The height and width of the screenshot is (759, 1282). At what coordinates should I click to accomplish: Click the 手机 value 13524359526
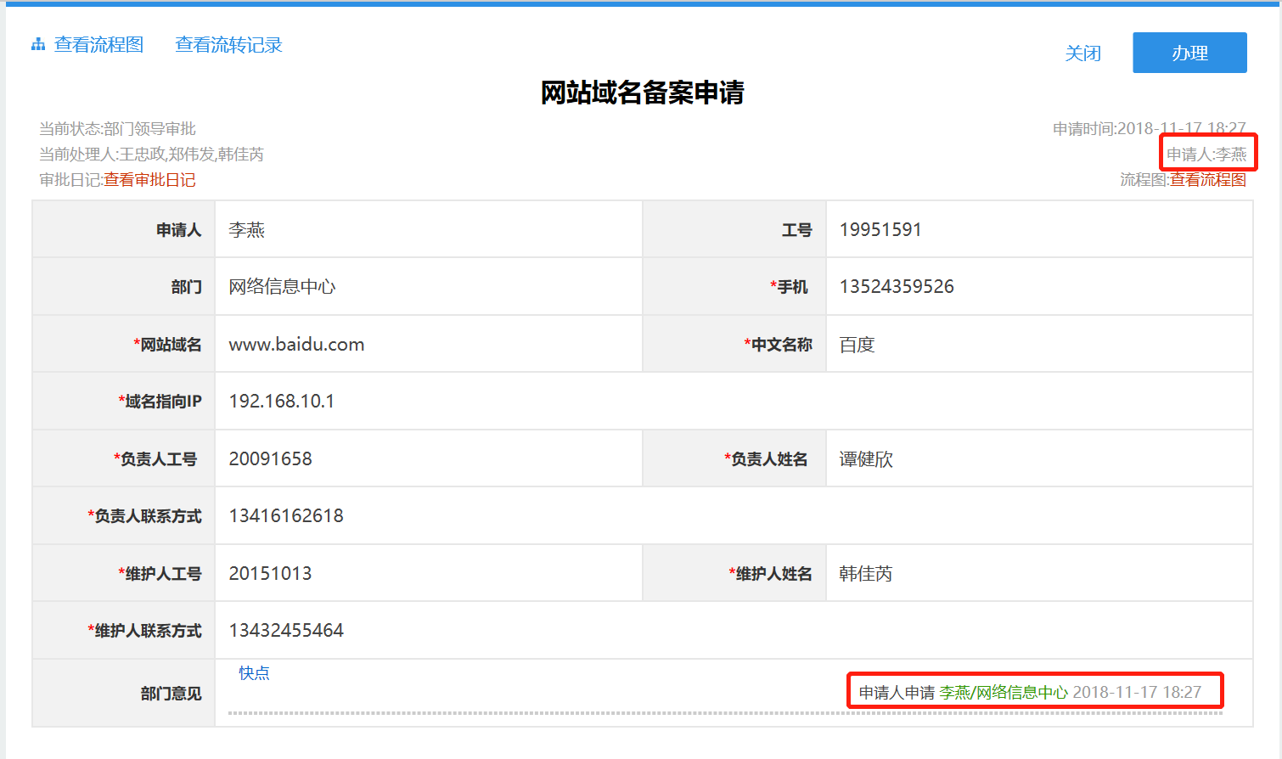coord(897,287)
